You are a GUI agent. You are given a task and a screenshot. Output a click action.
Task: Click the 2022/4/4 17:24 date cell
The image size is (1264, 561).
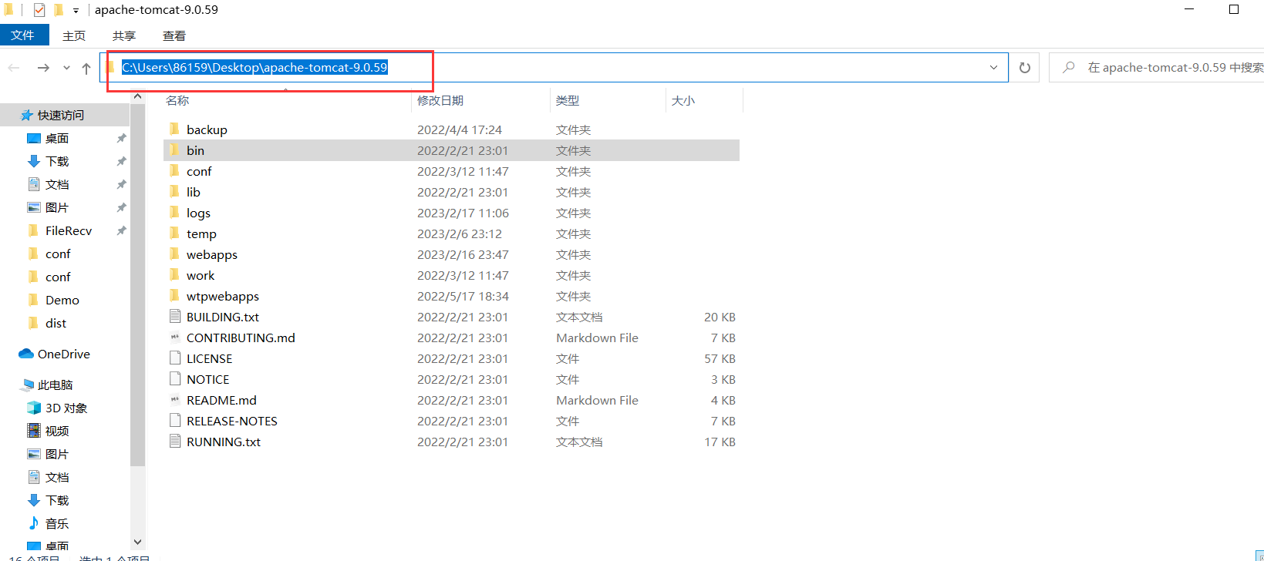pyautogui.click(x=460, y=129)
